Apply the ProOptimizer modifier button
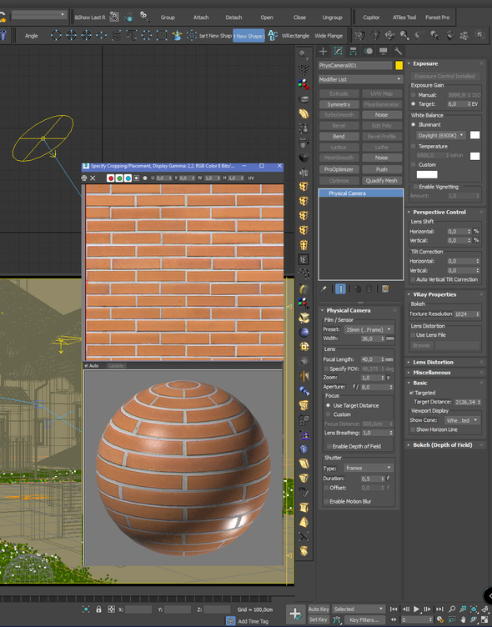The width and height of the screenshot is (492, 627). 339,169
